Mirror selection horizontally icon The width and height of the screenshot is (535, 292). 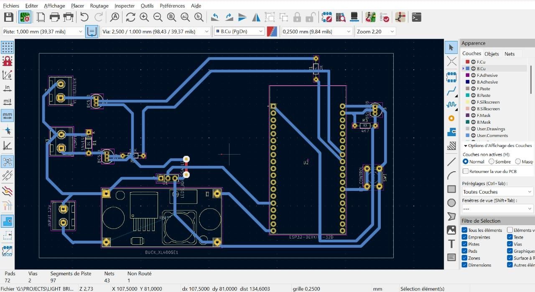256,17
